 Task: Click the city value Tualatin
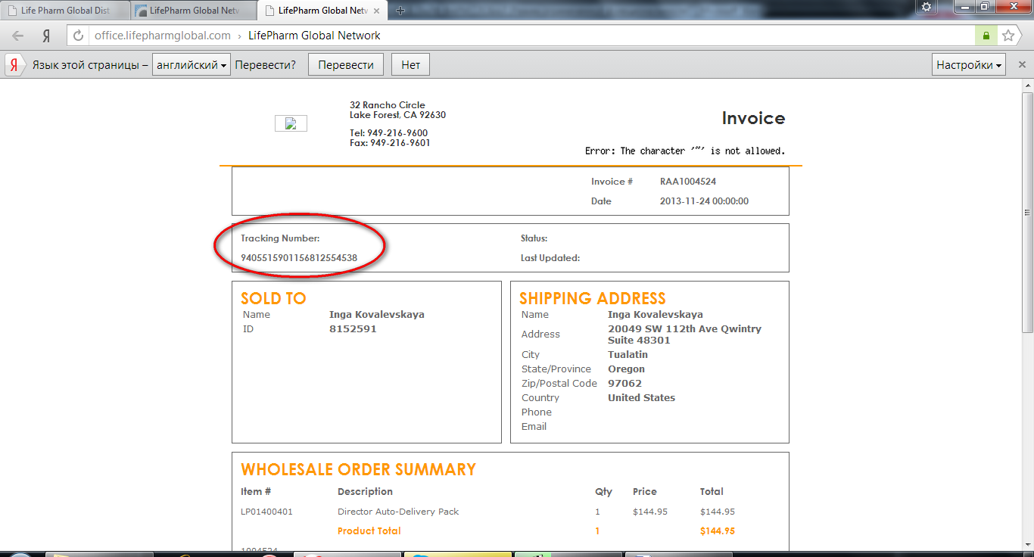click(x=628, y=355)
